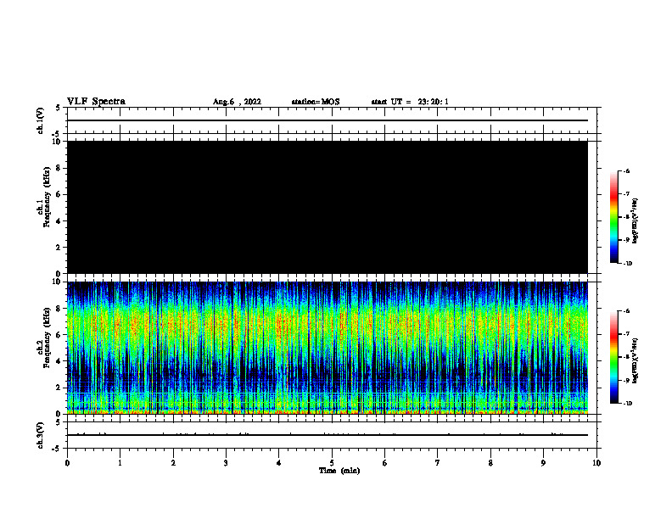Click the "2" minute tick on time axis
This screenshot has height=519, width=672.
[173, 463]
